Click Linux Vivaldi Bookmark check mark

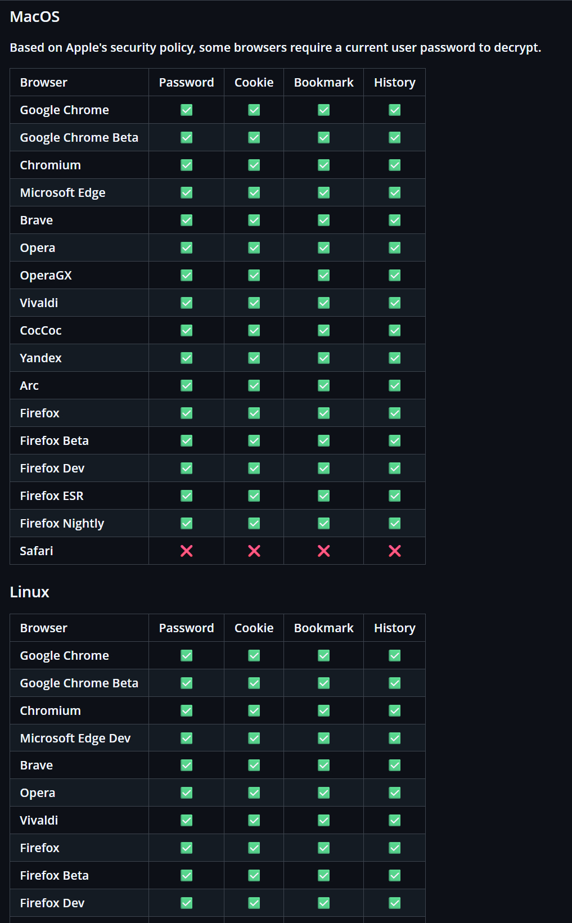coord(324,821)
